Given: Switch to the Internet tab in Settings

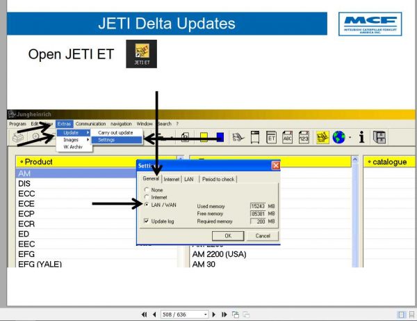Looking at the screenshot, I should coord(171,179).
